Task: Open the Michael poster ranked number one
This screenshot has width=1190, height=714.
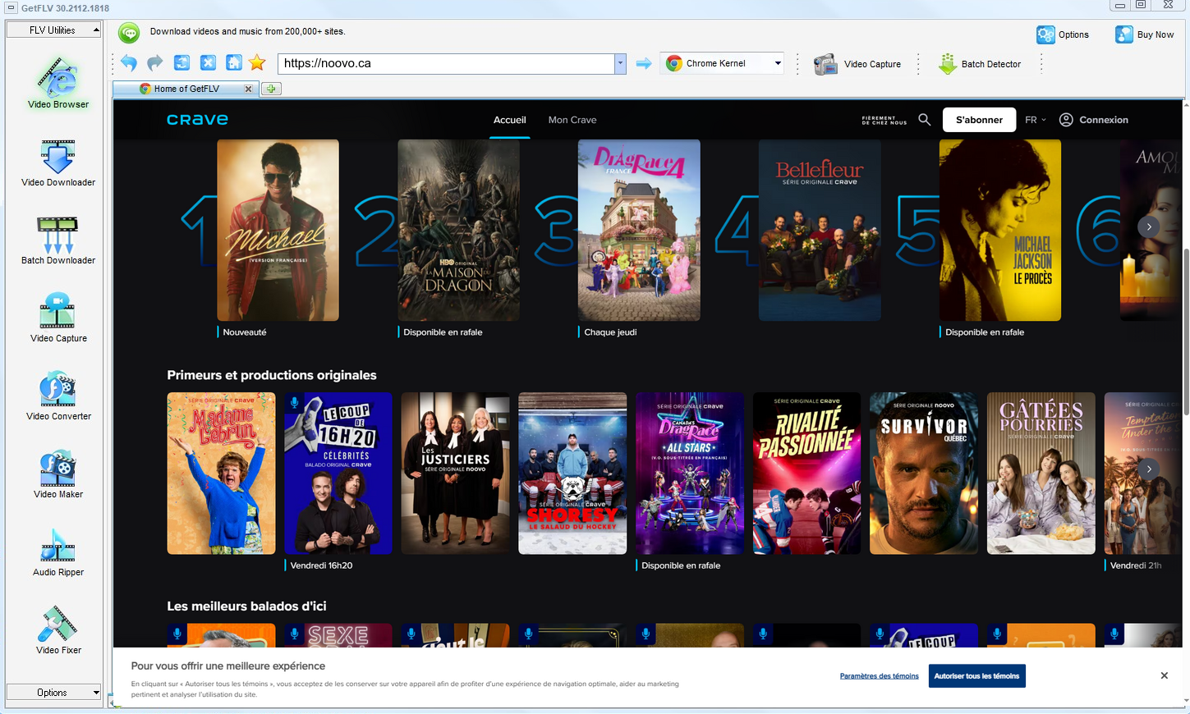Action: [278, 230]
